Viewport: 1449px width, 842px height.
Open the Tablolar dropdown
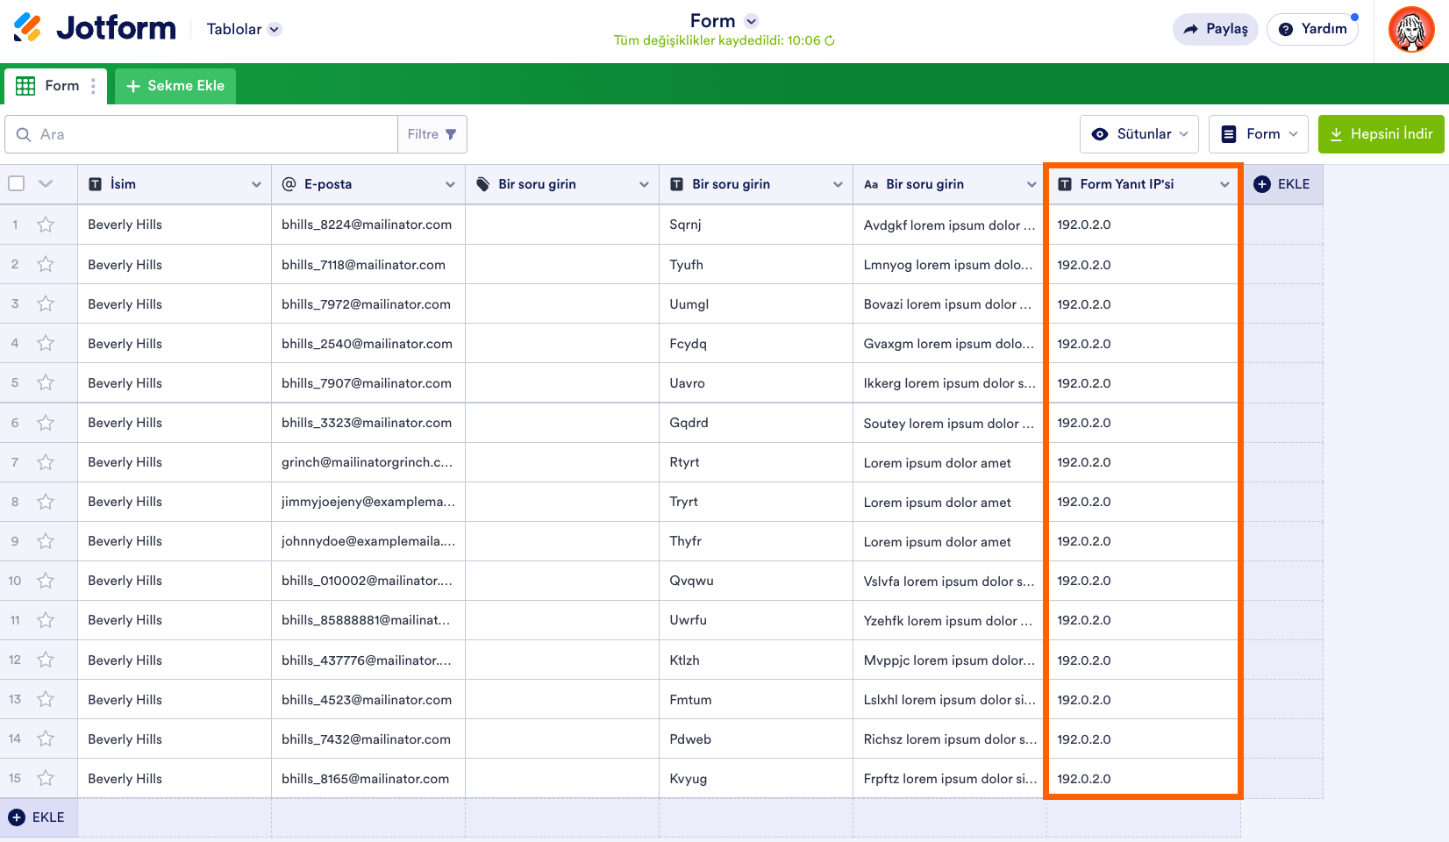coord(244,29)
